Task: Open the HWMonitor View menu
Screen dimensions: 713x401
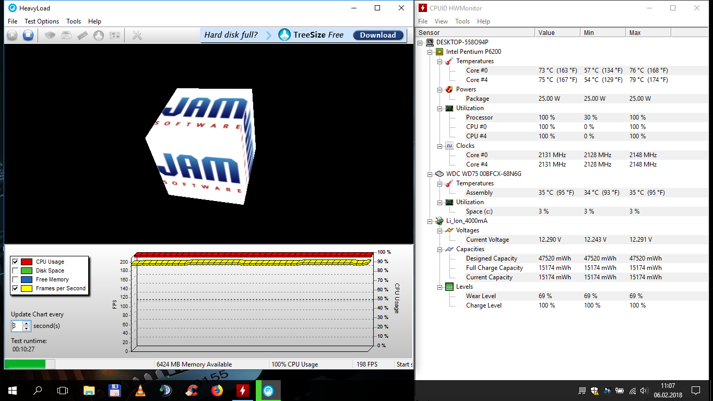Action: point(441,21)
